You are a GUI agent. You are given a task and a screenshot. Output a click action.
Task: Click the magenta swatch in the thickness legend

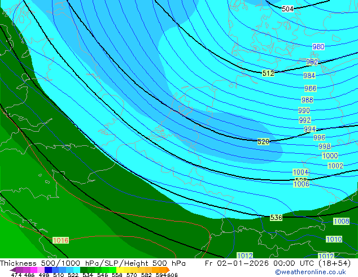coord(34,270)
